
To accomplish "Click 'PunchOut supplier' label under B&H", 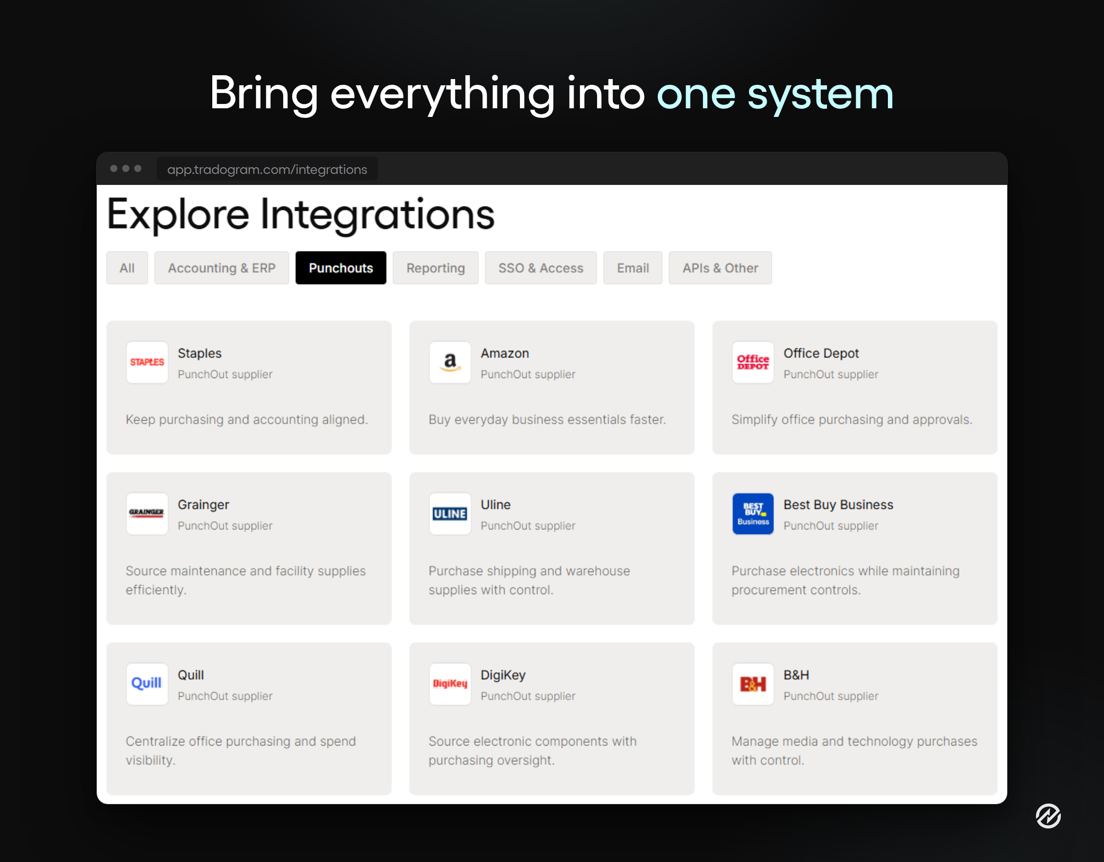I will point(830,696).
